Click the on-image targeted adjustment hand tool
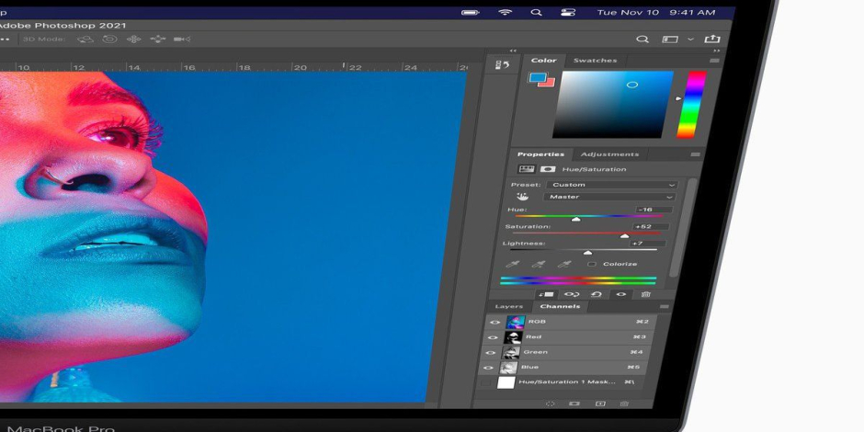The width and height of the screenshot is (864, 432). [x=523, y=196]
